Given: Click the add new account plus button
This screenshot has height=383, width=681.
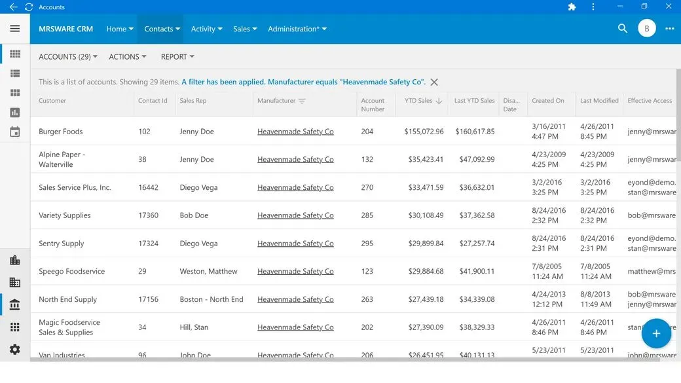Looking at the screenshot, I should pos(655,334).
